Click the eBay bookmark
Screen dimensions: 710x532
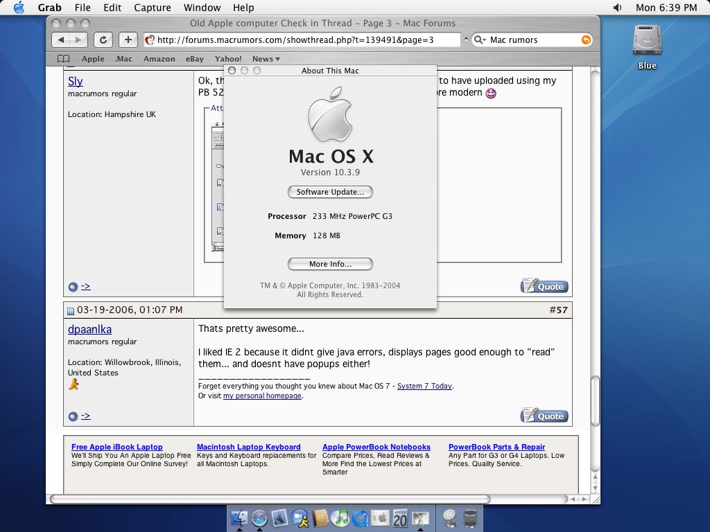point(195,59)
